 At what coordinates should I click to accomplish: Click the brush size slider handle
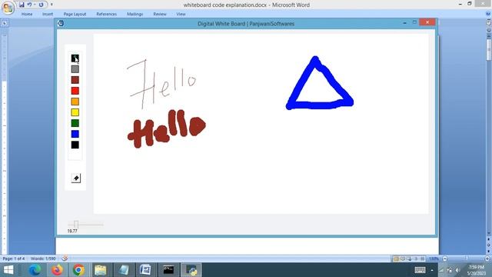coord(76,224)
